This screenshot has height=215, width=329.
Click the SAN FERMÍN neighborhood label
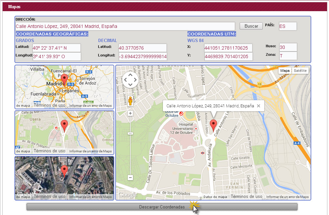pos(234,185)
